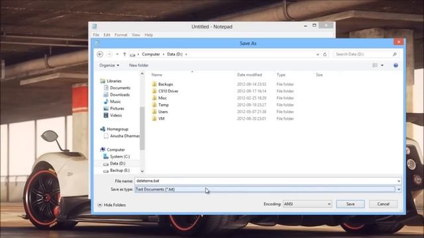The image size is (424, 238).
Task: Select Computer in the breadcrumb path
Action: pyautogui.click(x=151, y=54)
